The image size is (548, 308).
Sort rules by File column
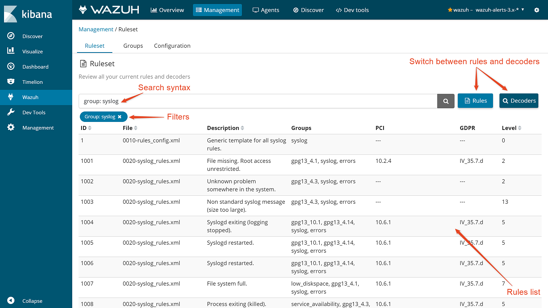[130, 128]
